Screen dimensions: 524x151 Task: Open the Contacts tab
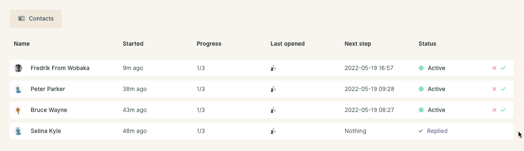[x=36, y=18]
